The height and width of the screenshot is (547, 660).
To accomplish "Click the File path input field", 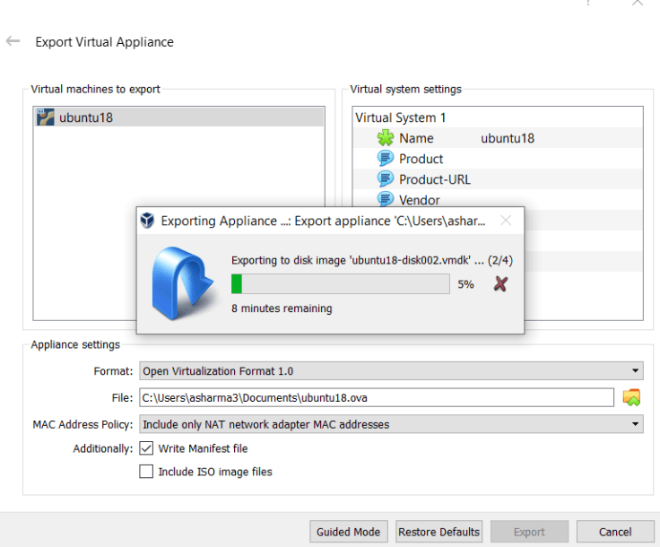I will click(375, 397).
